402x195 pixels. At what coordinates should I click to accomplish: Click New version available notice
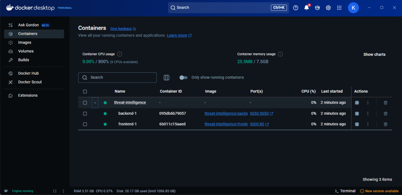click(x=379, y=191)
